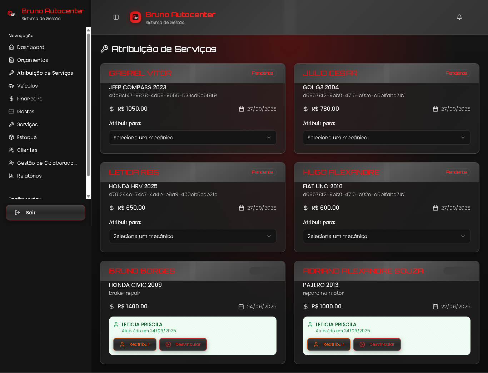Expand mechanic dropdown for Jeep Compass 2023

coord(193,138)
